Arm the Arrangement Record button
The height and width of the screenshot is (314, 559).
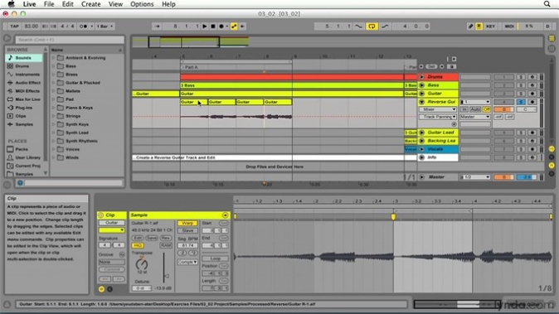(221, 27)
